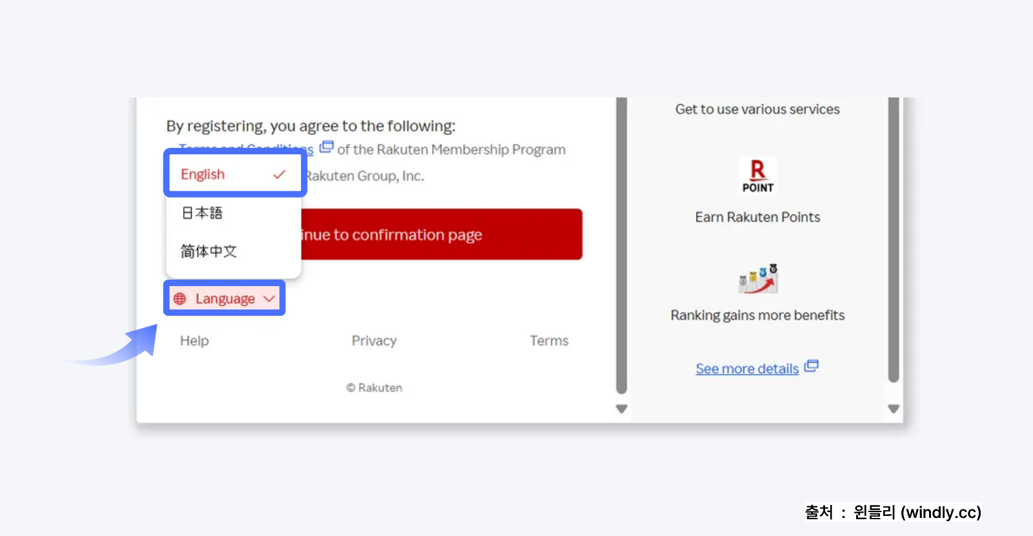
Task: Click the globe icon beside Language
Action: pos(179,298)
